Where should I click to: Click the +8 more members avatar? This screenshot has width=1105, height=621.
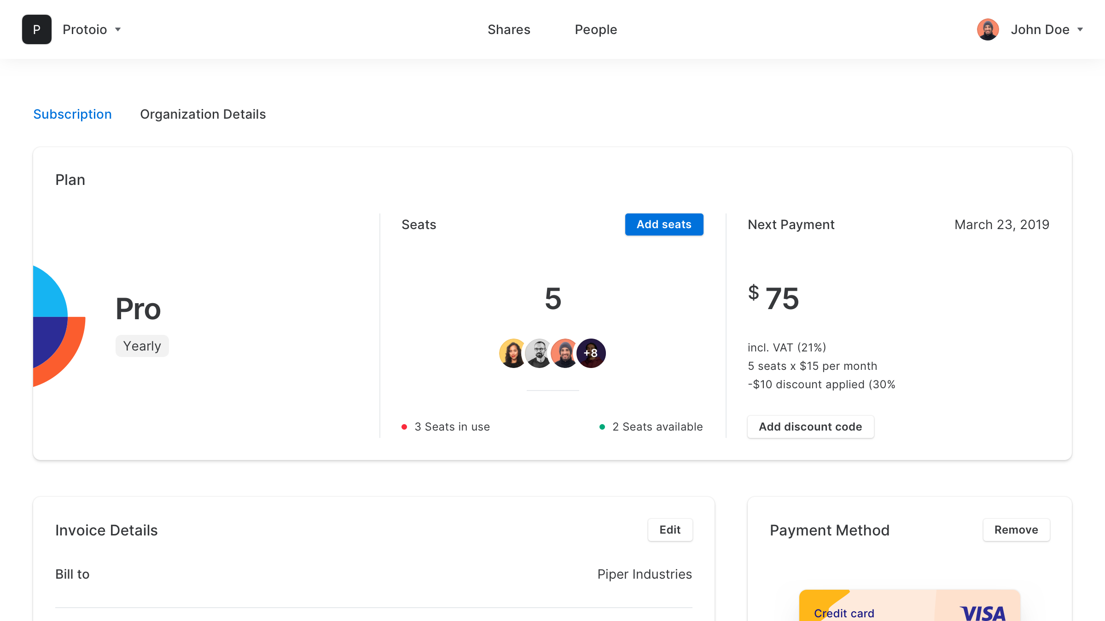click(x=591, y=353)
